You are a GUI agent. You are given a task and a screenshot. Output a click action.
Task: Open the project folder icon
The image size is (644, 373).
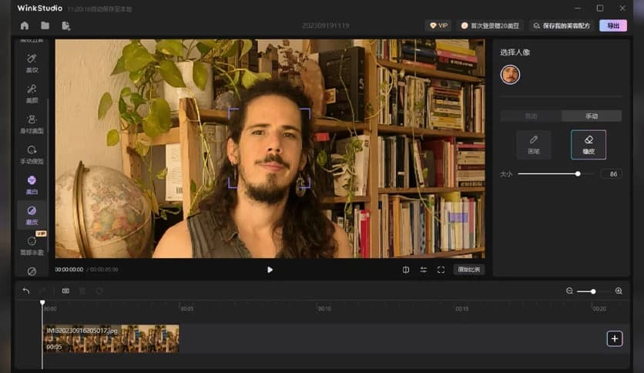45,25
